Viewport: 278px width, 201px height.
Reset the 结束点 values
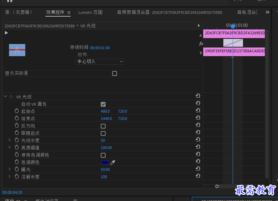click(198, 118)
